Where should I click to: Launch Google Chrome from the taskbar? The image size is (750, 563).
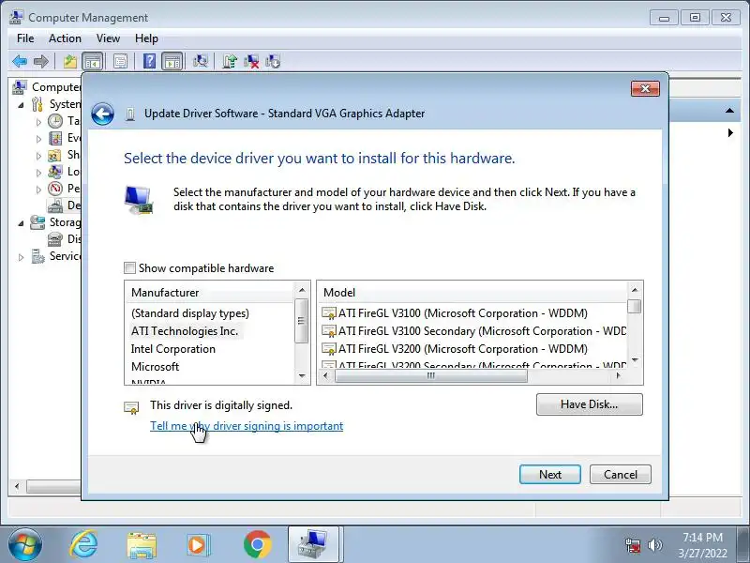[257, 545]
